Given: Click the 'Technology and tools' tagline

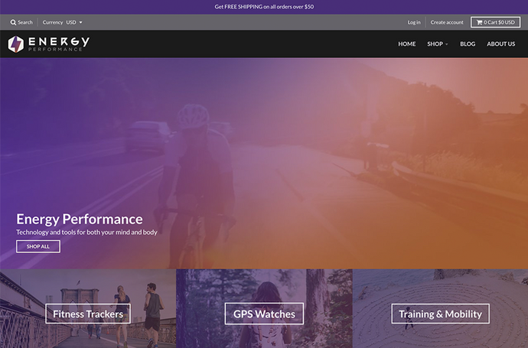Looking at the screenshot, I should pyautogui.click(x=86, y=233).
